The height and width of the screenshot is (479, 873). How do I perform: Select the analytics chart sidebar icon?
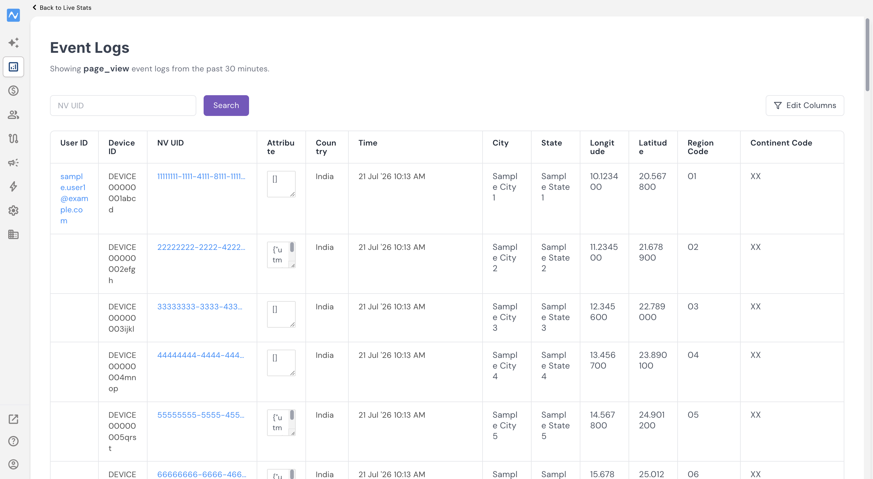[13, 67]
